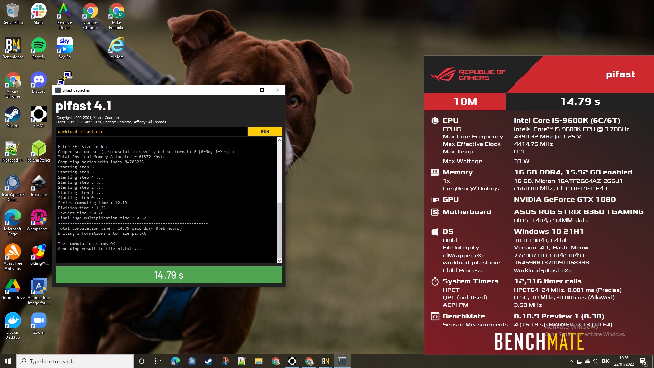Show hidden system tray icons

tap(571, 361)
